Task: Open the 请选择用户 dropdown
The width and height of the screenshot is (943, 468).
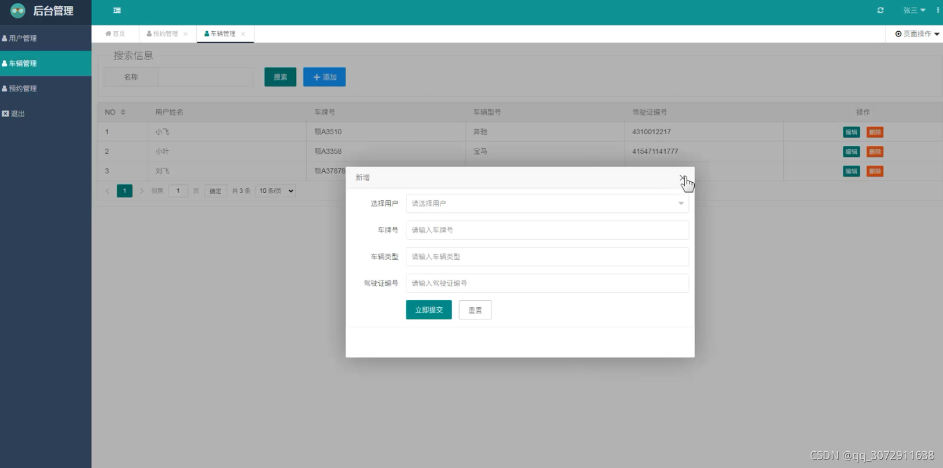Action: click(x=547, y=203)
